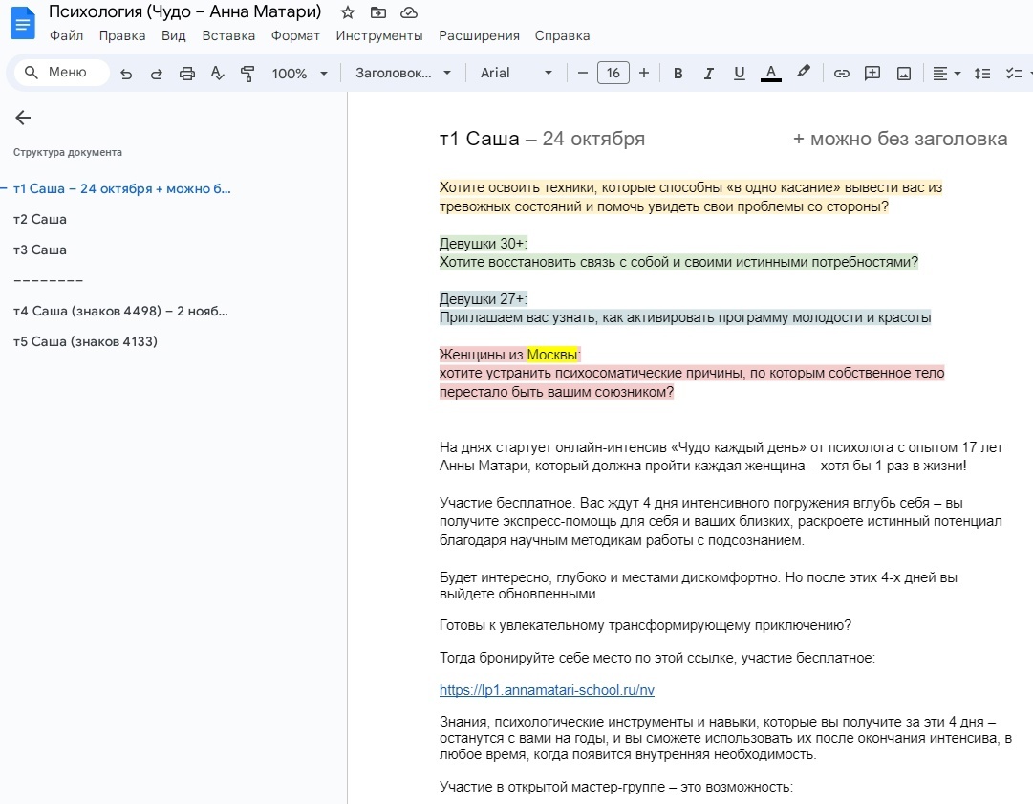Open the Вставка menu
Screen dimensions: 1033x804
(228, 35)
